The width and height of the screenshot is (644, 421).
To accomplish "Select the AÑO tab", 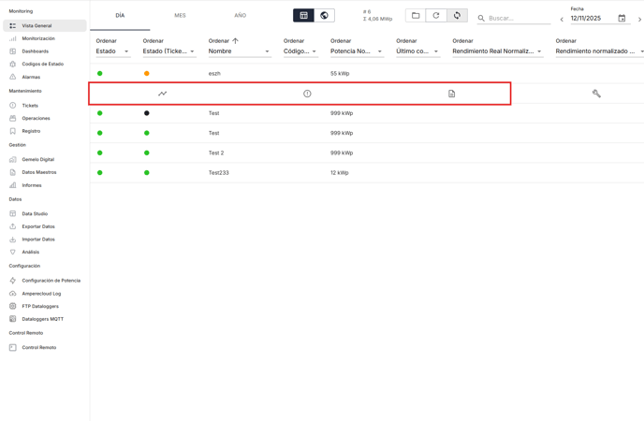I will [x=241, y=16].
